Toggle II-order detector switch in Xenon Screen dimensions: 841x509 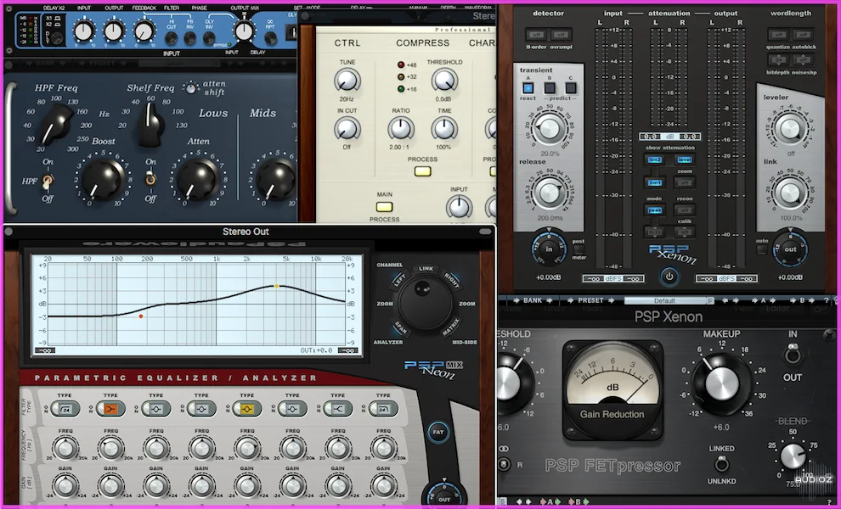tap(536, 35)
